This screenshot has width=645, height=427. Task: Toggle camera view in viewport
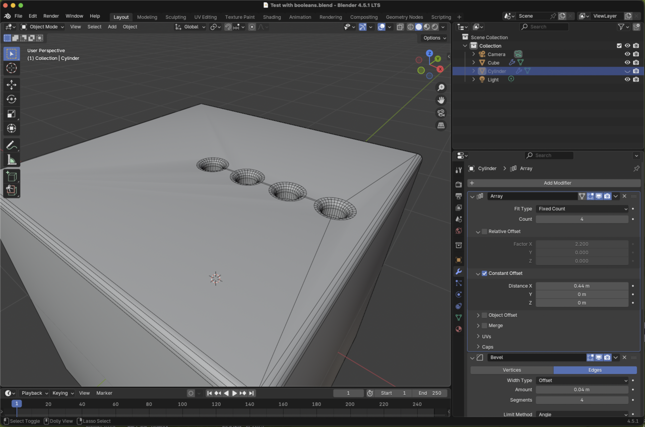point(441,113)
